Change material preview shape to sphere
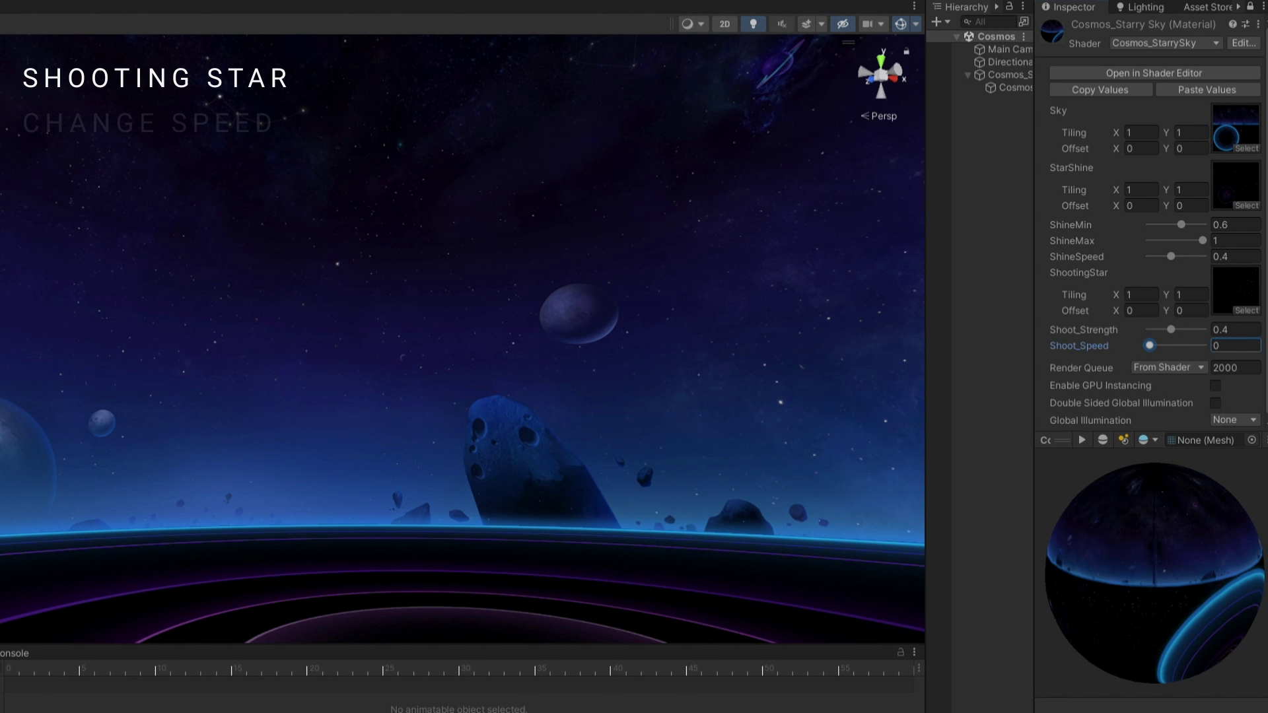Image resolution: width=1268 pixels, height=713 pixels. click(1102, 440)
